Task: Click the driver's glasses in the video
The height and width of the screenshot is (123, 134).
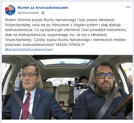Action: pyautogui.click(x=104, y=75)
